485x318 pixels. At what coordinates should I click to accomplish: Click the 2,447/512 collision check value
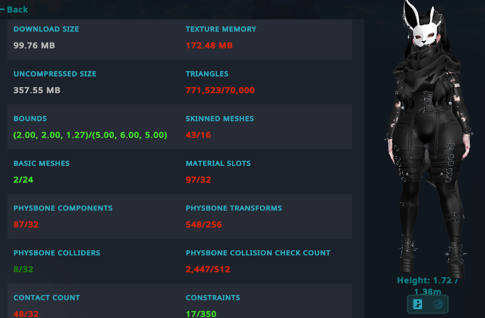pyautogui.click(x=208, y=270)
